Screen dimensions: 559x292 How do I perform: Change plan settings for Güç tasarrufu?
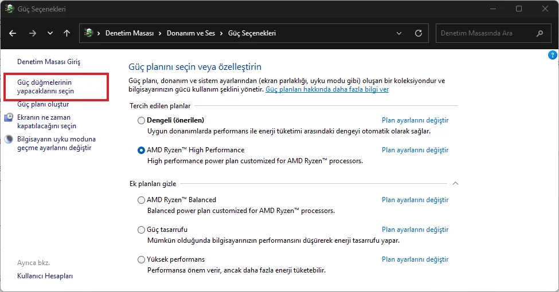(415, 230)
